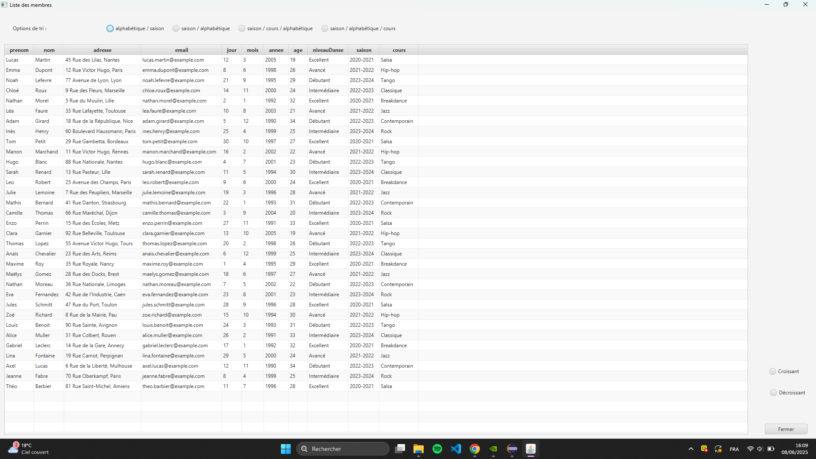Show hidden system tray icons chevron
This screenshot has height=459, width=816.
tap(691, 449)
